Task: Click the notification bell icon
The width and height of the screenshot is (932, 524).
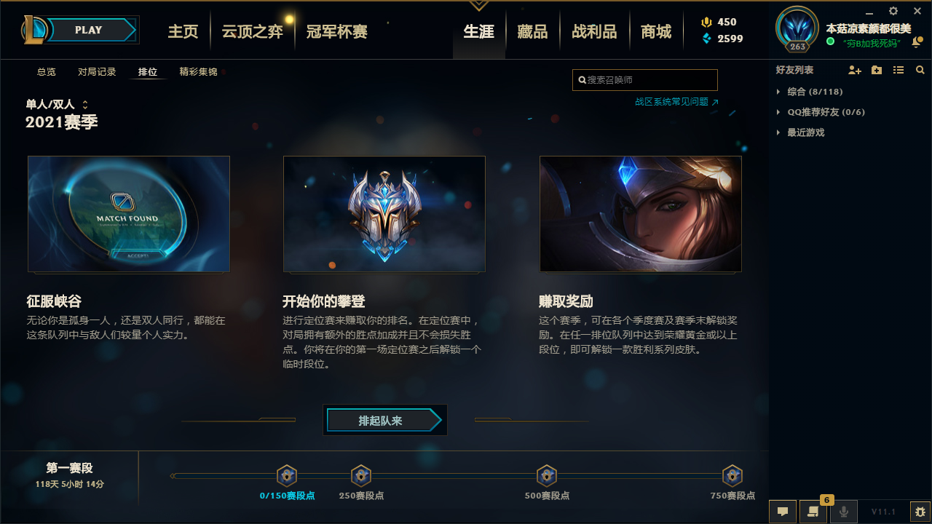Action: (x=917, y=42)
